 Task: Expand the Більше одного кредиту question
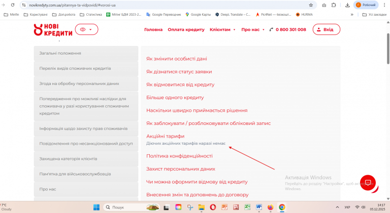(175, 97)
